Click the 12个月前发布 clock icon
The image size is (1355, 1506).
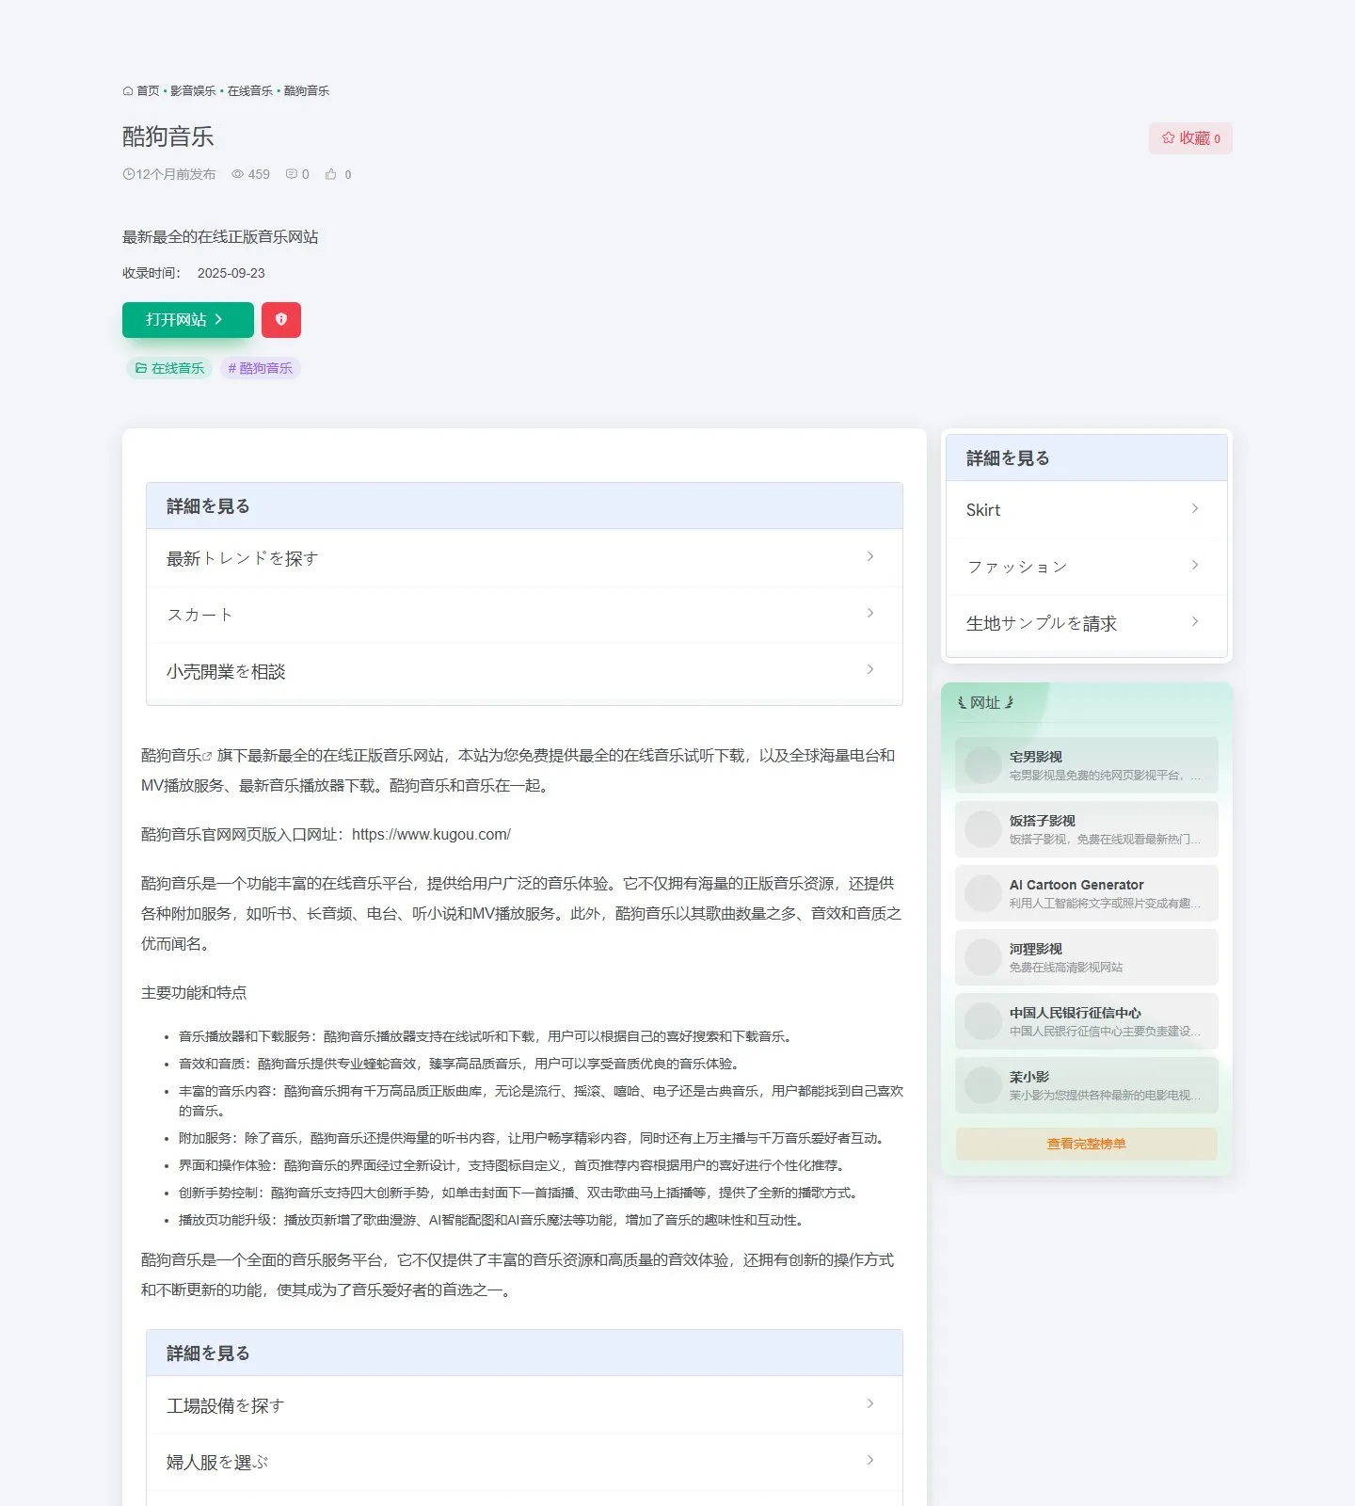tap(129, 174)
